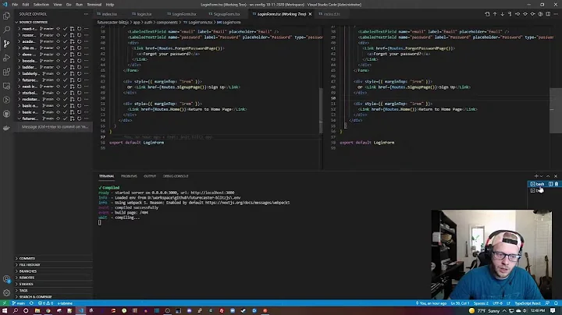The image size is (562, 315).
Task: Click the UTF-8 encoding in the status bar
Action: 497,303
